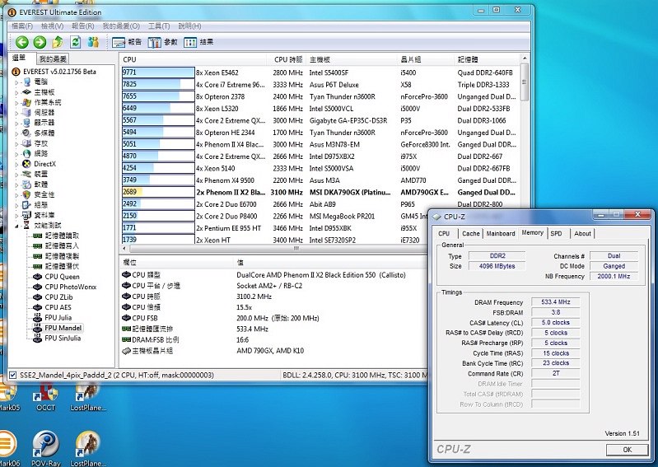
Task: Open the 檔案(F) File menu
Action: pos(21,26)
